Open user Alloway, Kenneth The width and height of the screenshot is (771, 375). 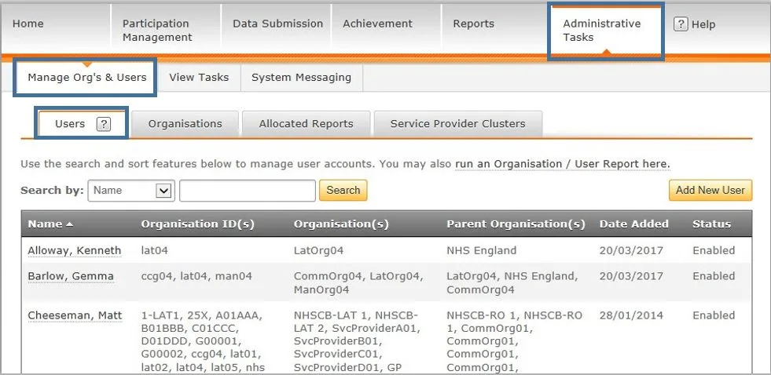[x=74, y=251]
